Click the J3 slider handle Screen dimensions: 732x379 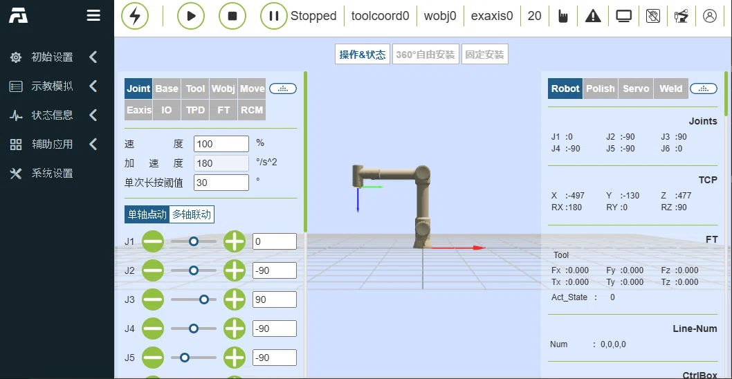click(204, 299)
